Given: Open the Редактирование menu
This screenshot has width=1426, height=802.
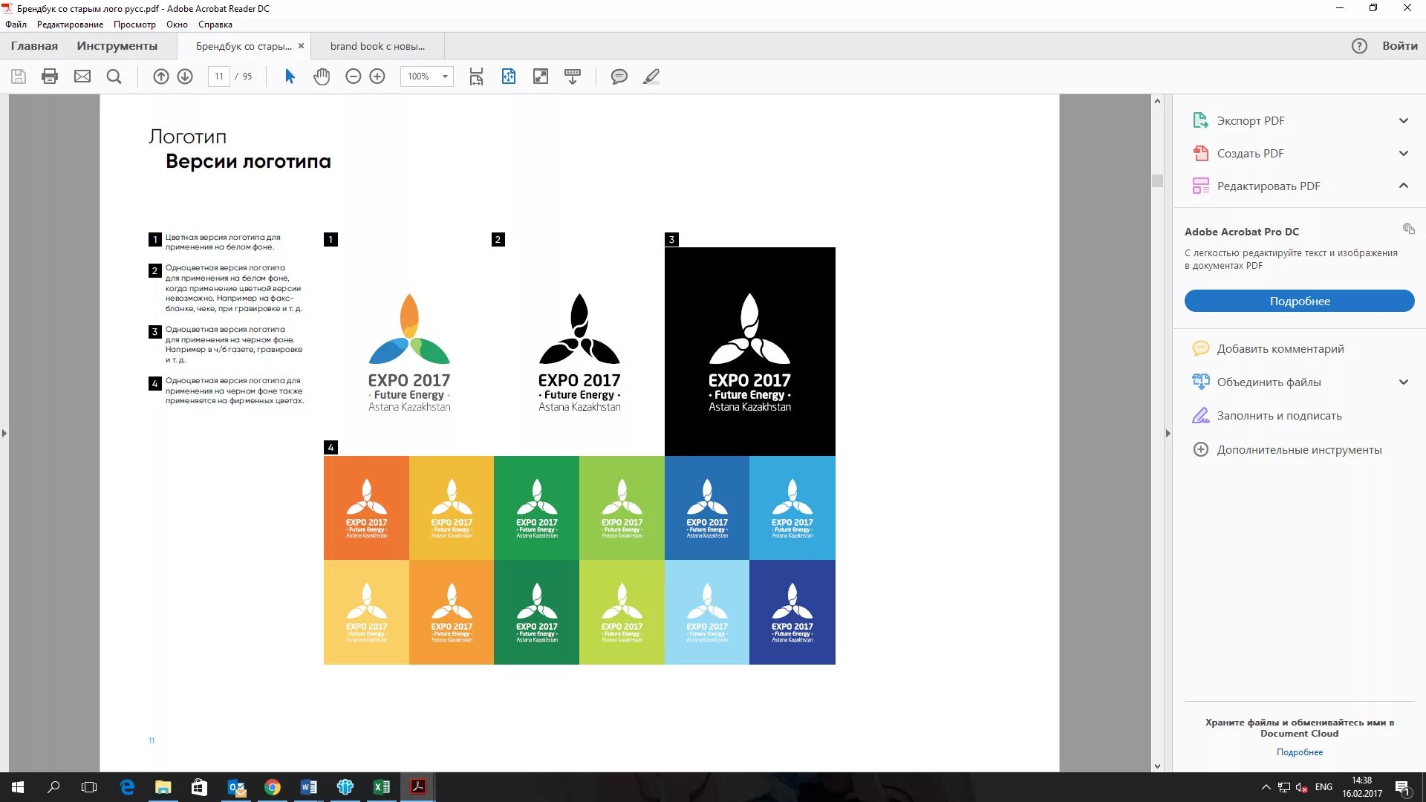Looking at the screenshot, I should coord(70,25).
